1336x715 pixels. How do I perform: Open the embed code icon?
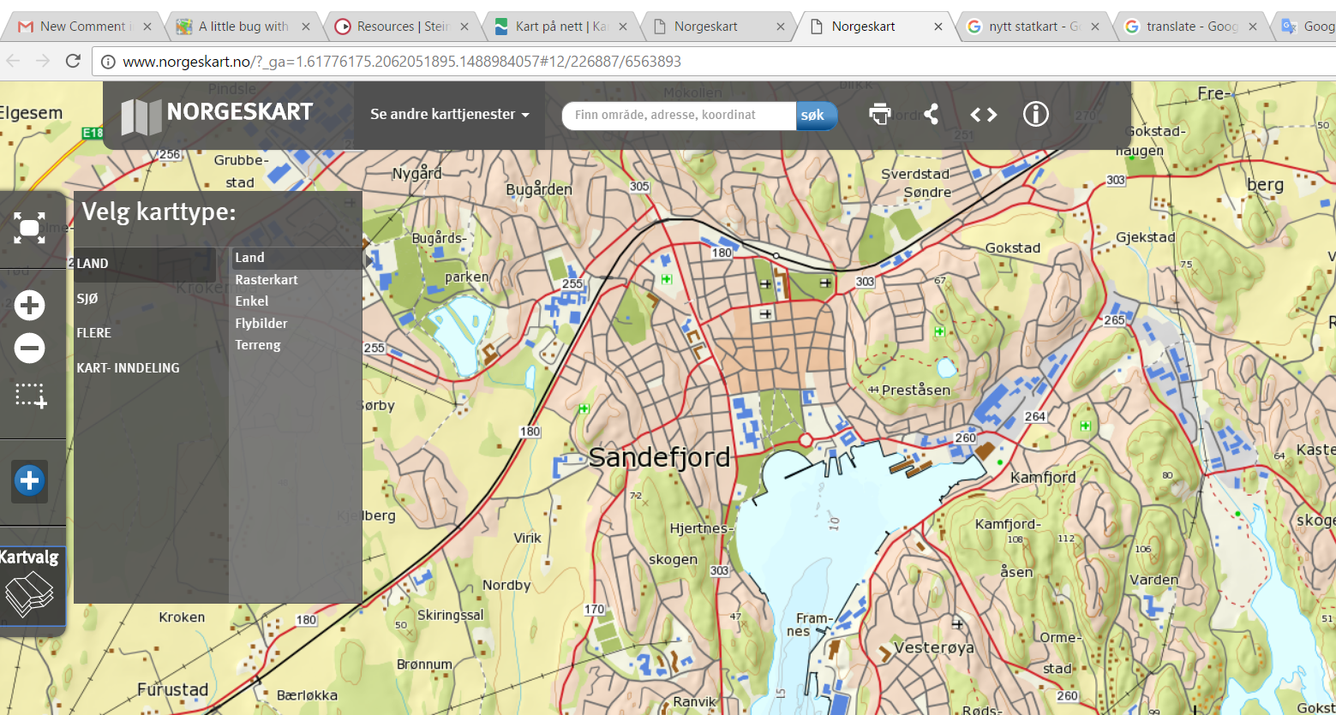click(983, 114)
